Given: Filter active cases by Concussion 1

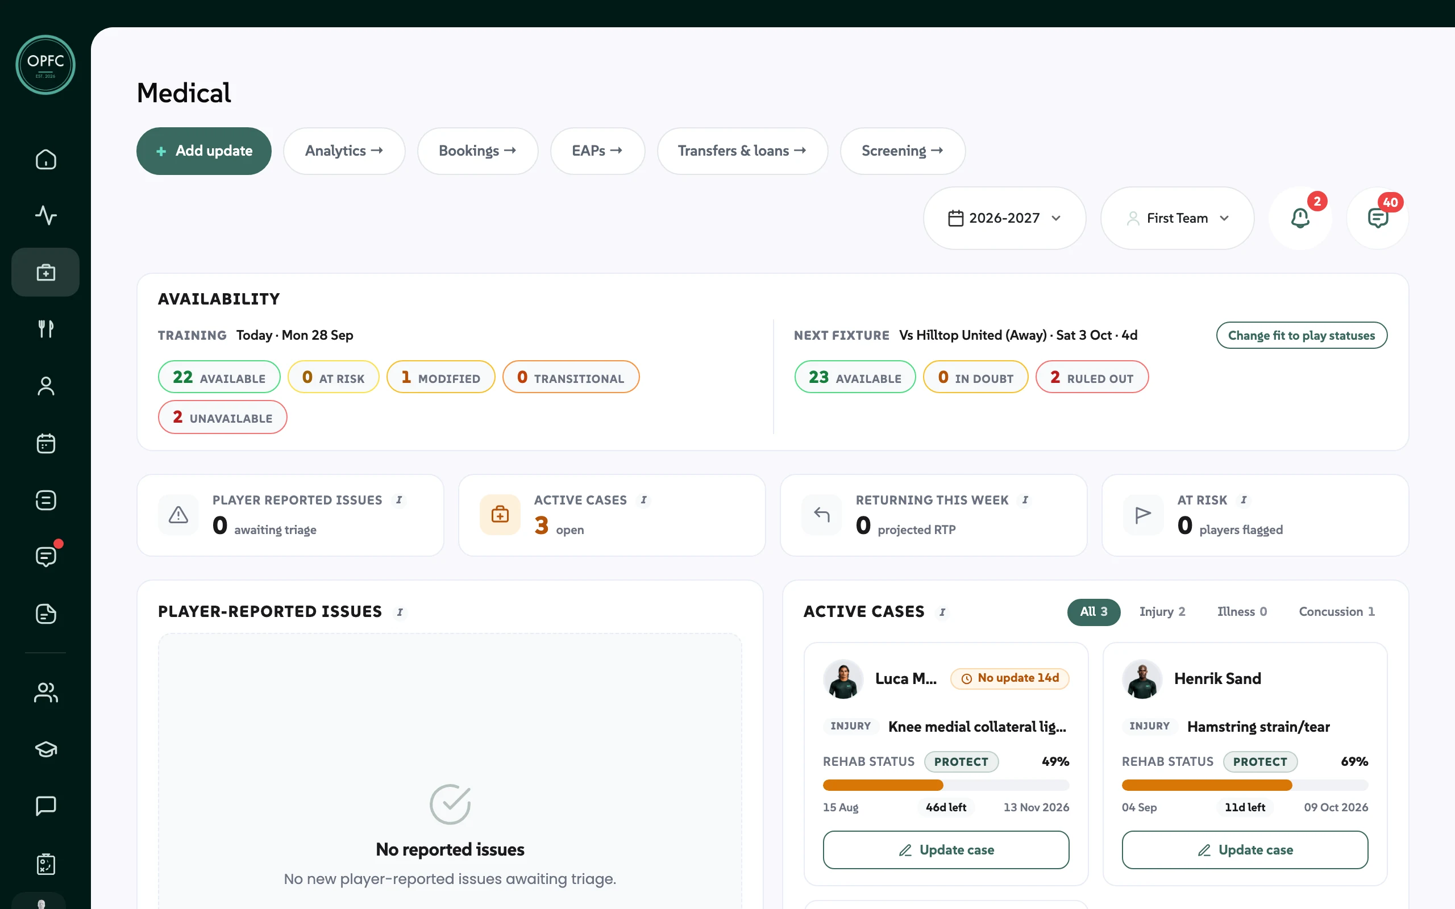Looking at the screenshot, I should point(1336,612).
